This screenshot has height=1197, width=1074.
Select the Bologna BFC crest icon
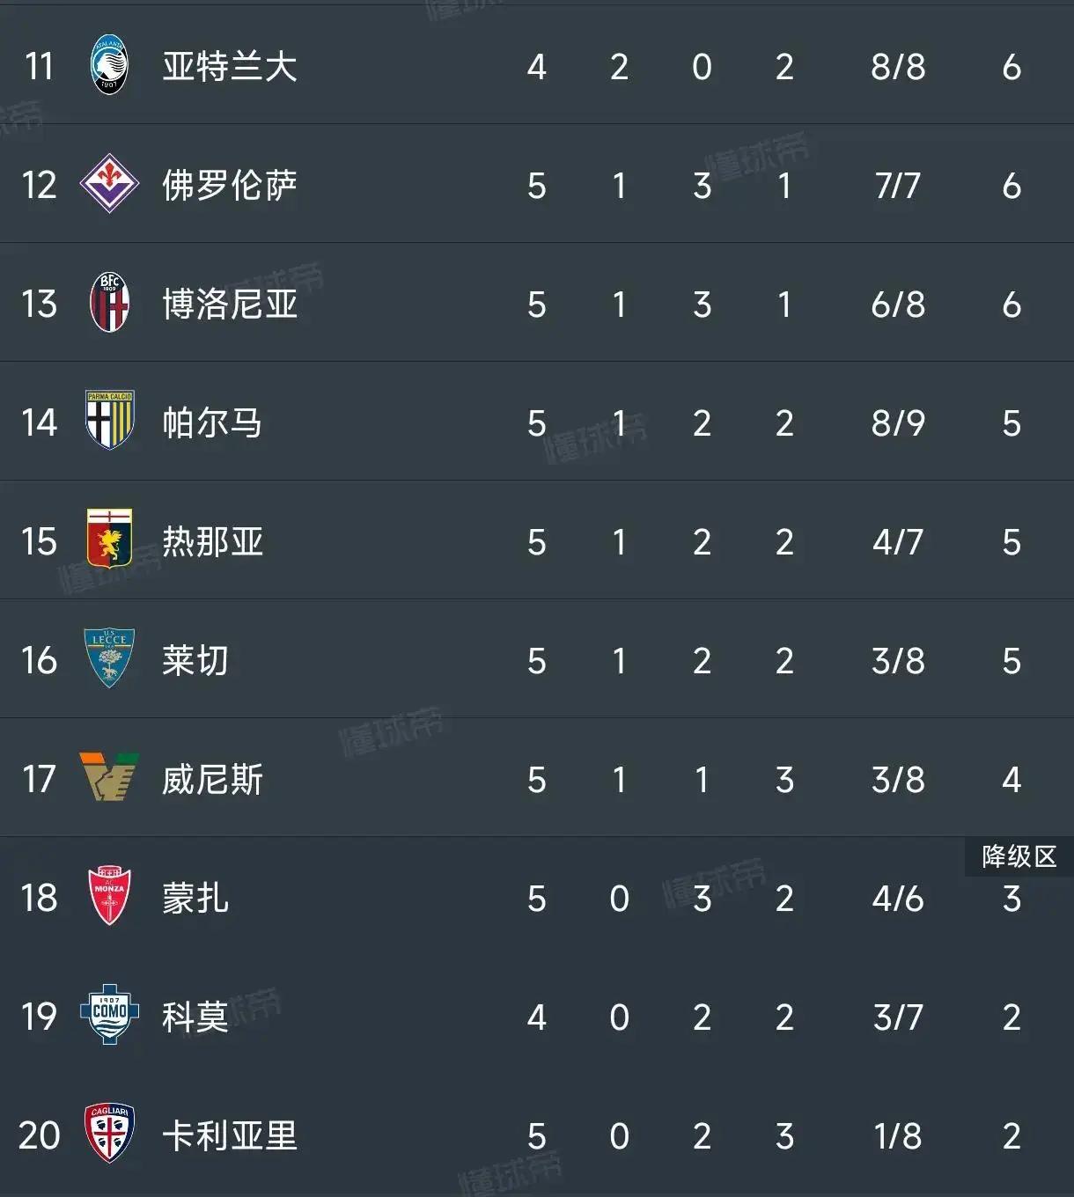(x=109, y=304)
